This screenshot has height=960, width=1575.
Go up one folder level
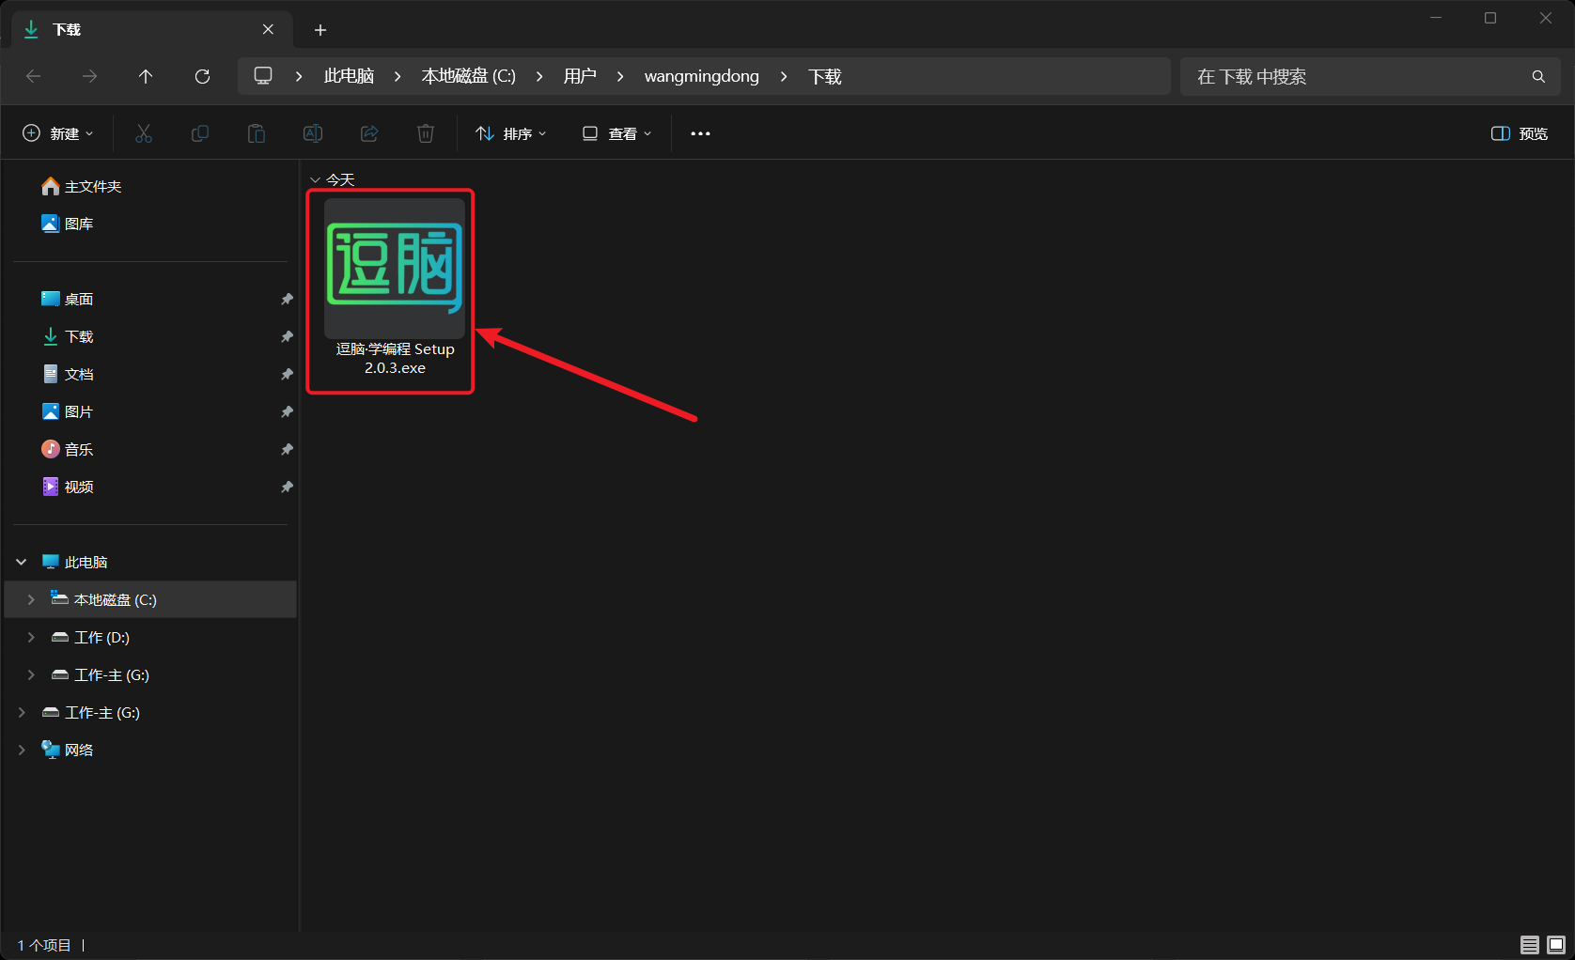[x=146, y=76]
